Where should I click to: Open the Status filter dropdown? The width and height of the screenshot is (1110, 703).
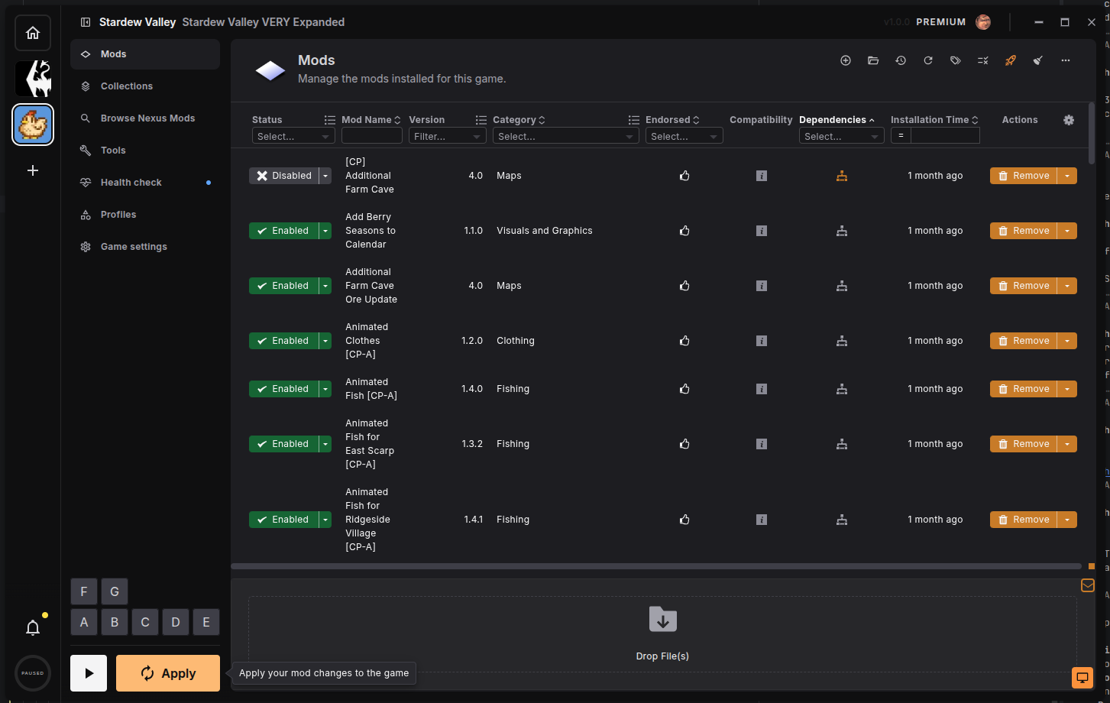point(293,136)
